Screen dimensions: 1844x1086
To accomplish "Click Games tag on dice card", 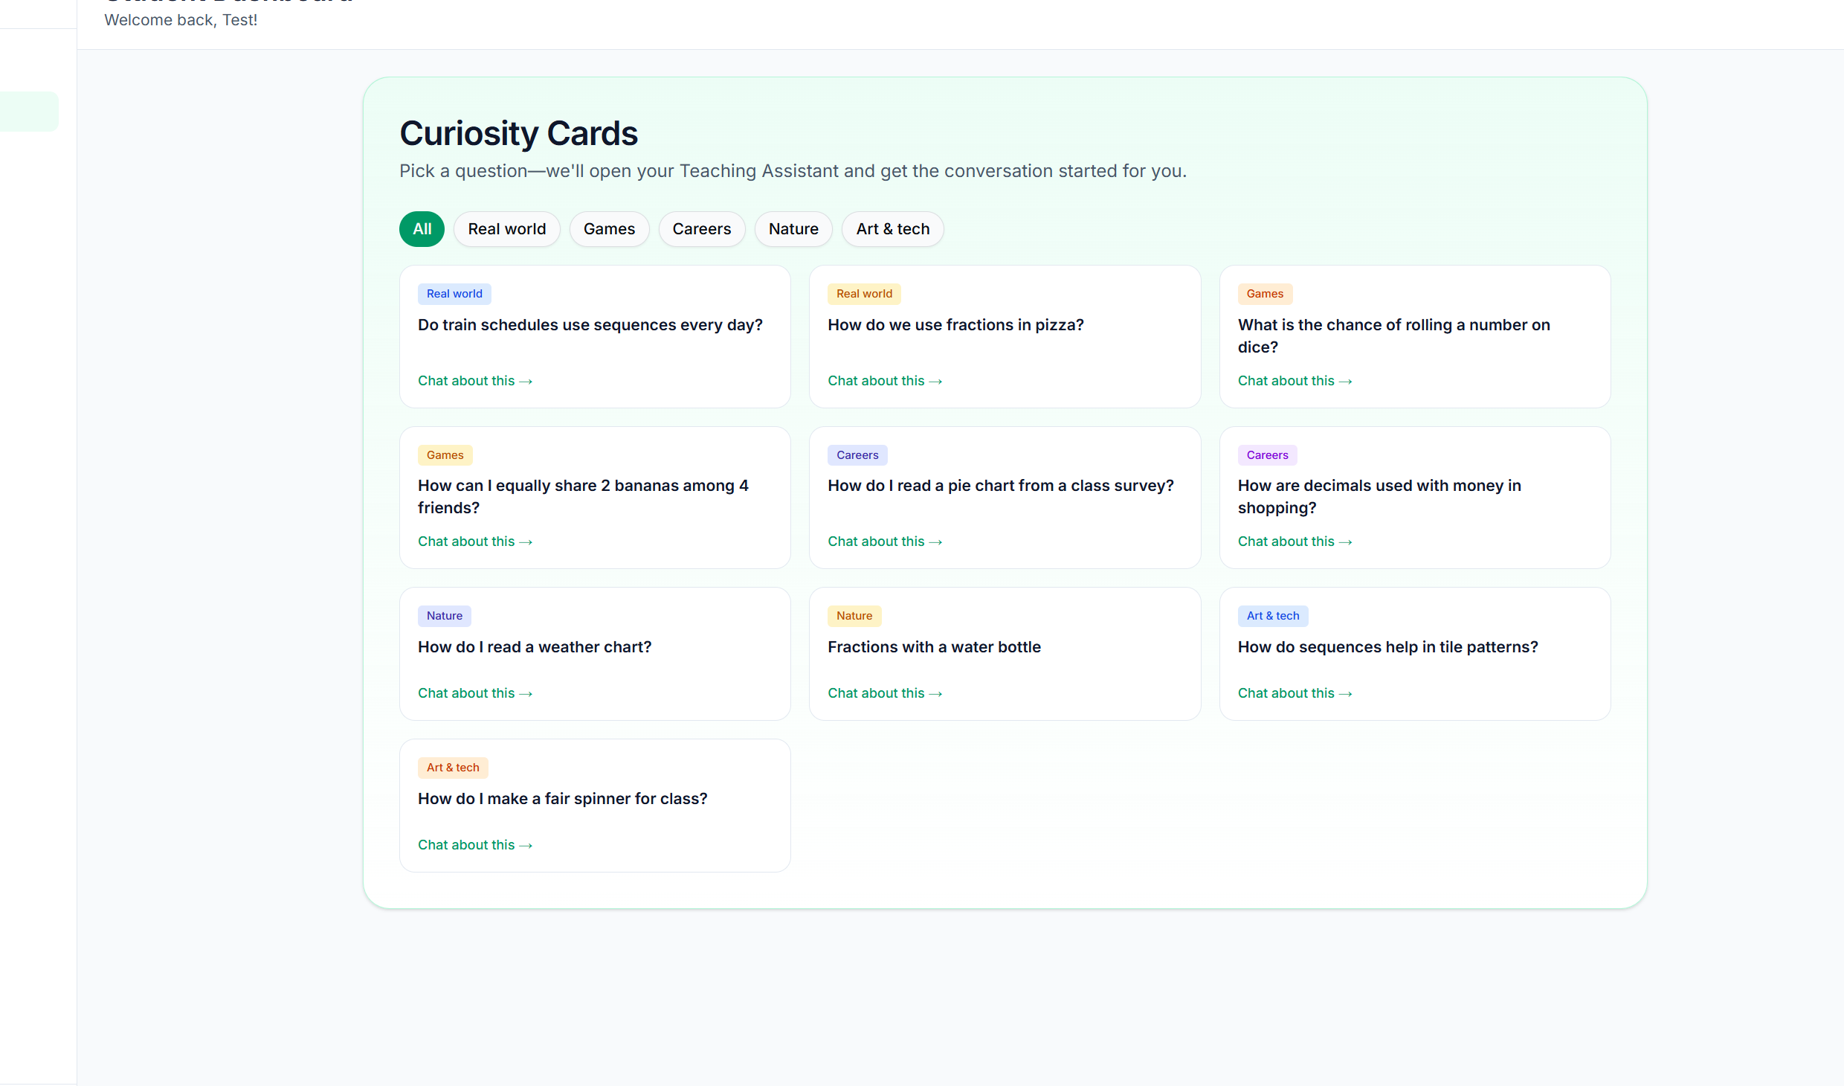I will click(x=1265, y=294).
